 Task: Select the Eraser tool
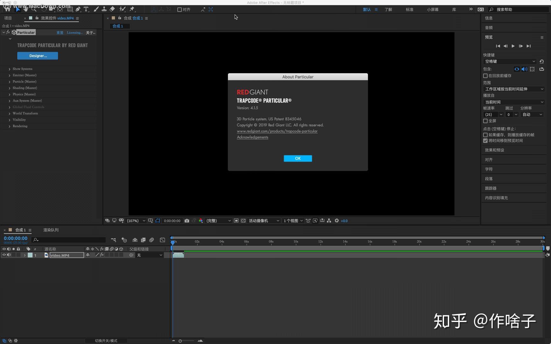pos(112,9)
